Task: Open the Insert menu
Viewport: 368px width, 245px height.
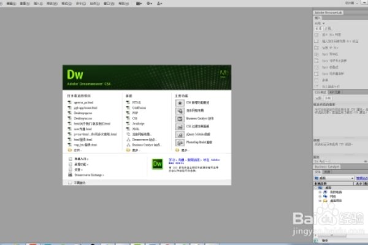Action: pos(39,4)
